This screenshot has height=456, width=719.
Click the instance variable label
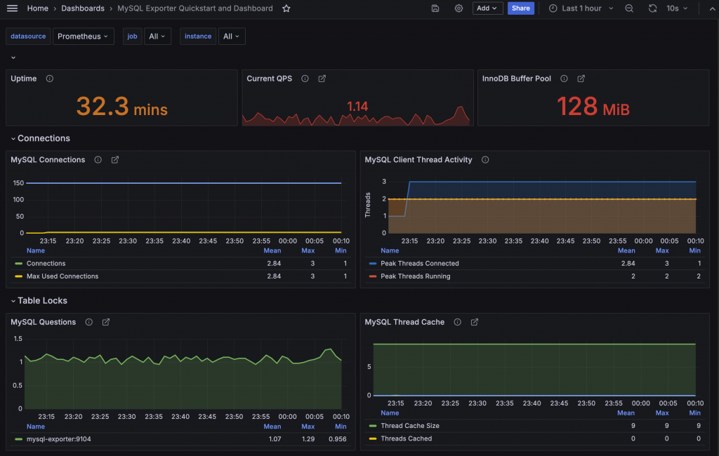pos(197,36)
